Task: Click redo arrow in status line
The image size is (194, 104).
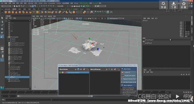Action: coord(24,6)
